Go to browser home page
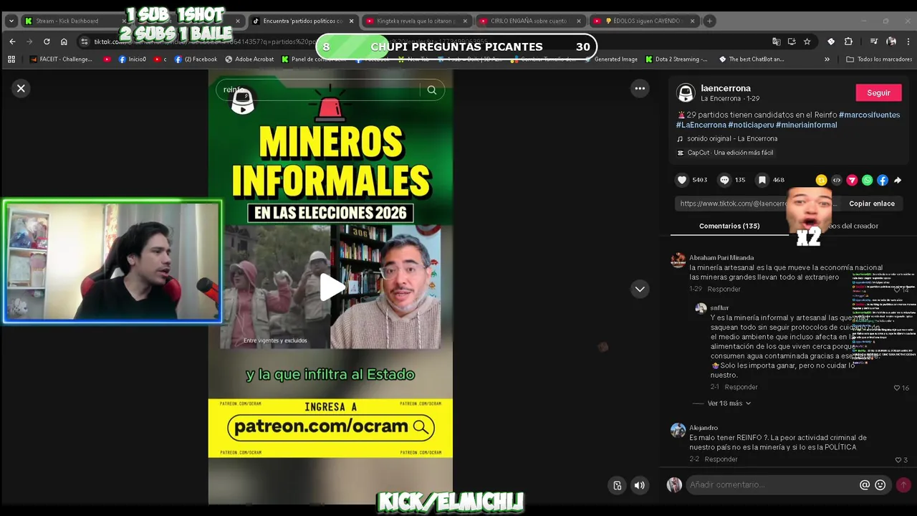 pyautogui.click(x=64, y=42)
